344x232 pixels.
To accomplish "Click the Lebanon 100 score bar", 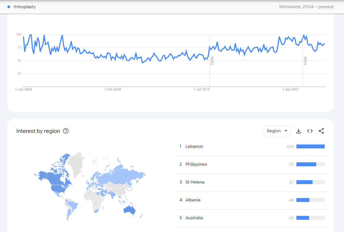I will tap(310, 146).
